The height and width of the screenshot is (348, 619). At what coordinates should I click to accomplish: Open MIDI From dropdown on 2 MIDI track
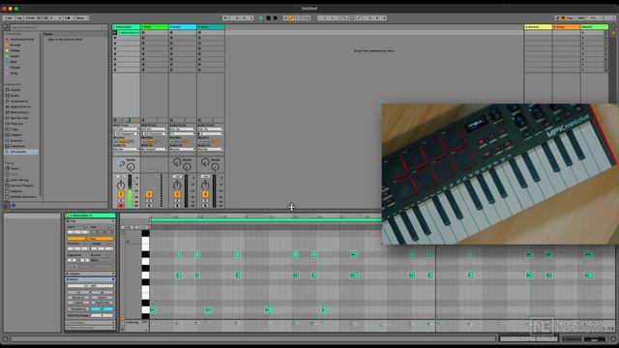tap(155, 129)
